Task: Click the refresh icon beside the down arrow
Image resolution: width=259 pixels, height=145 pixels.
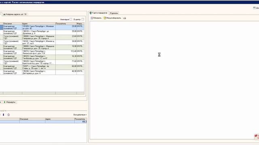Action: tap(8, 115)
